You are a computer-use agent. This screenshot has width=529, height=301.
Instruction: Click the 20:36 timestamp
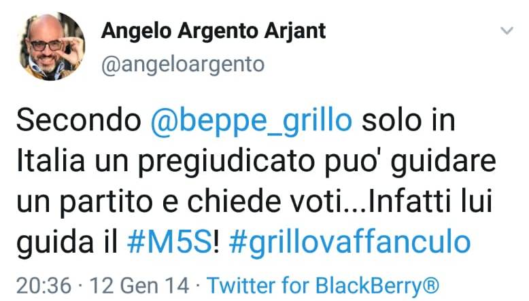[44, 285]
